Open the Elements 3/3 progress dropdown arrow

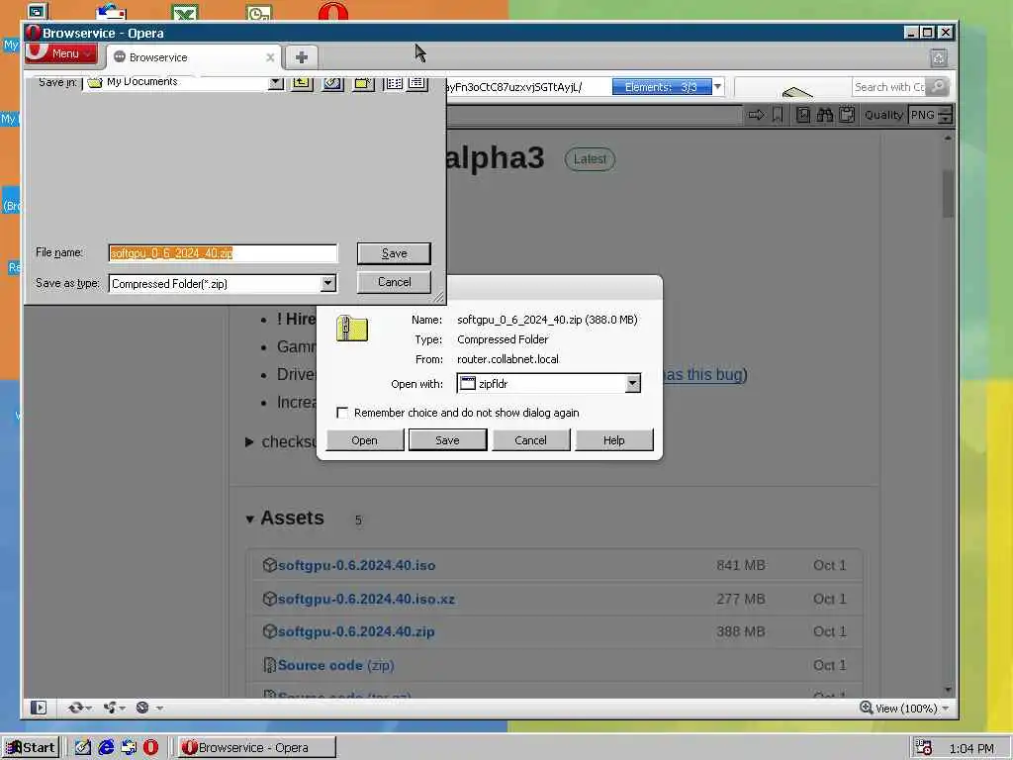(717, 87)
